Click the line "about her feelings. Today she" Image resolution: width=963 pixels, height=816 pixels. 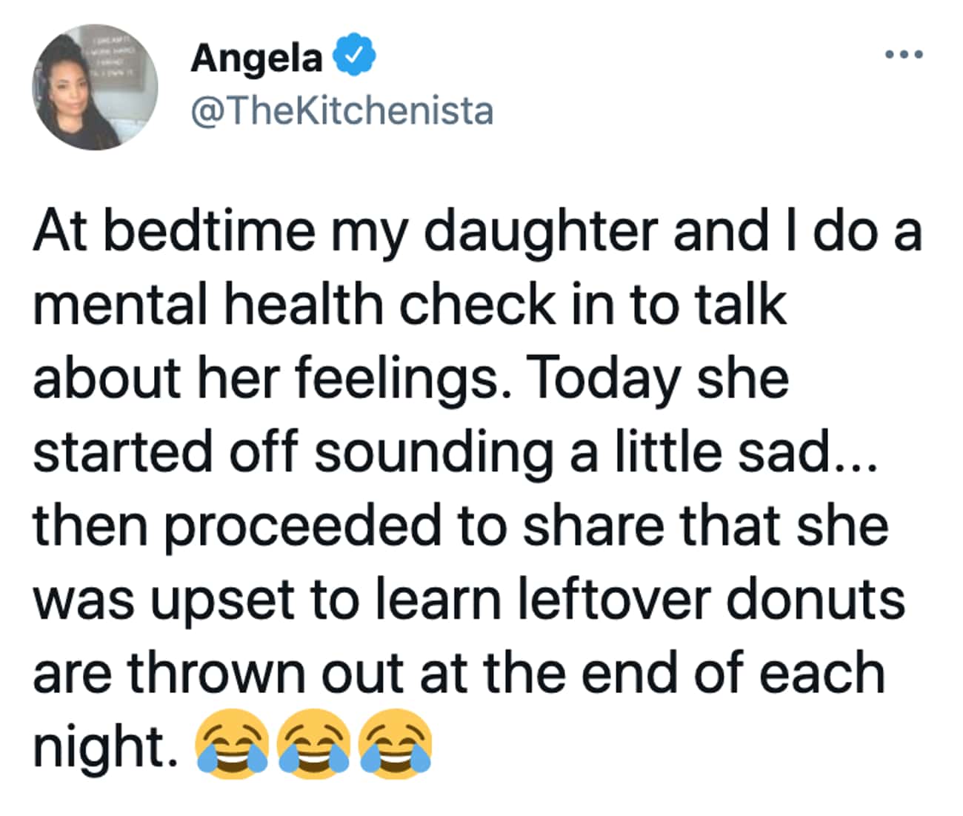pos(410,378)
